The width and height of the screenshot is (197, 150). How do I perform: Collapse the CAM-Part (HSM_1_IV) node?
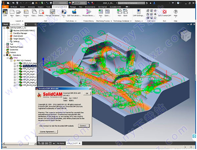click(x=4, y=28)
